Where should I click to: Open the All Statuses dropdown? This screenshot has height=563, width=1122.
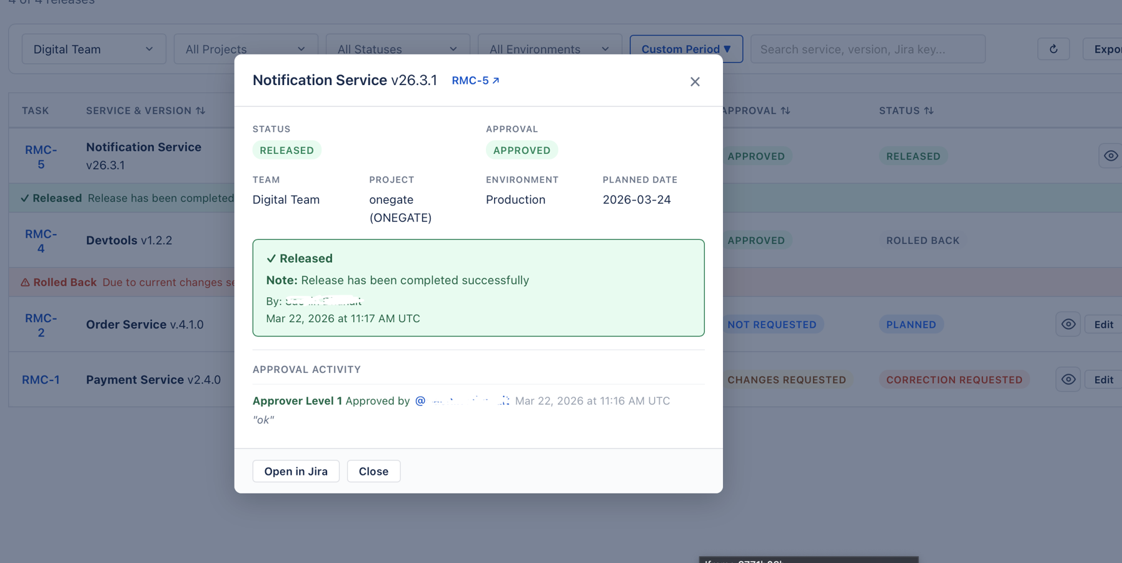pos(398,49)
